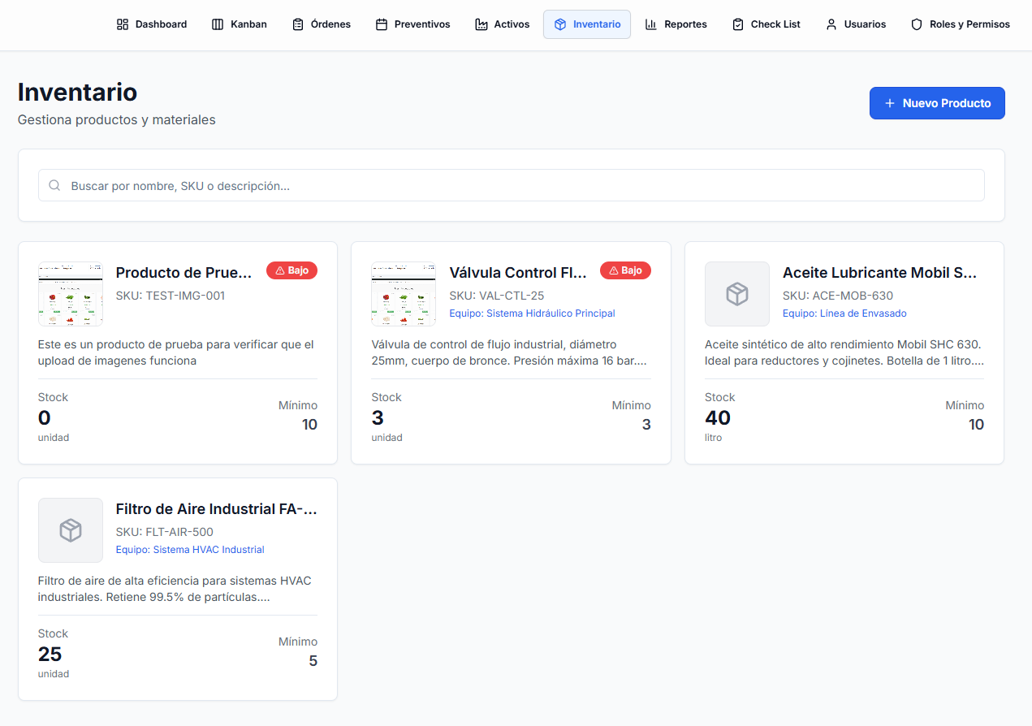Click the Nuevo Producto button
1032x726 pixels.
pyautogui.click(x=937, y=103)
